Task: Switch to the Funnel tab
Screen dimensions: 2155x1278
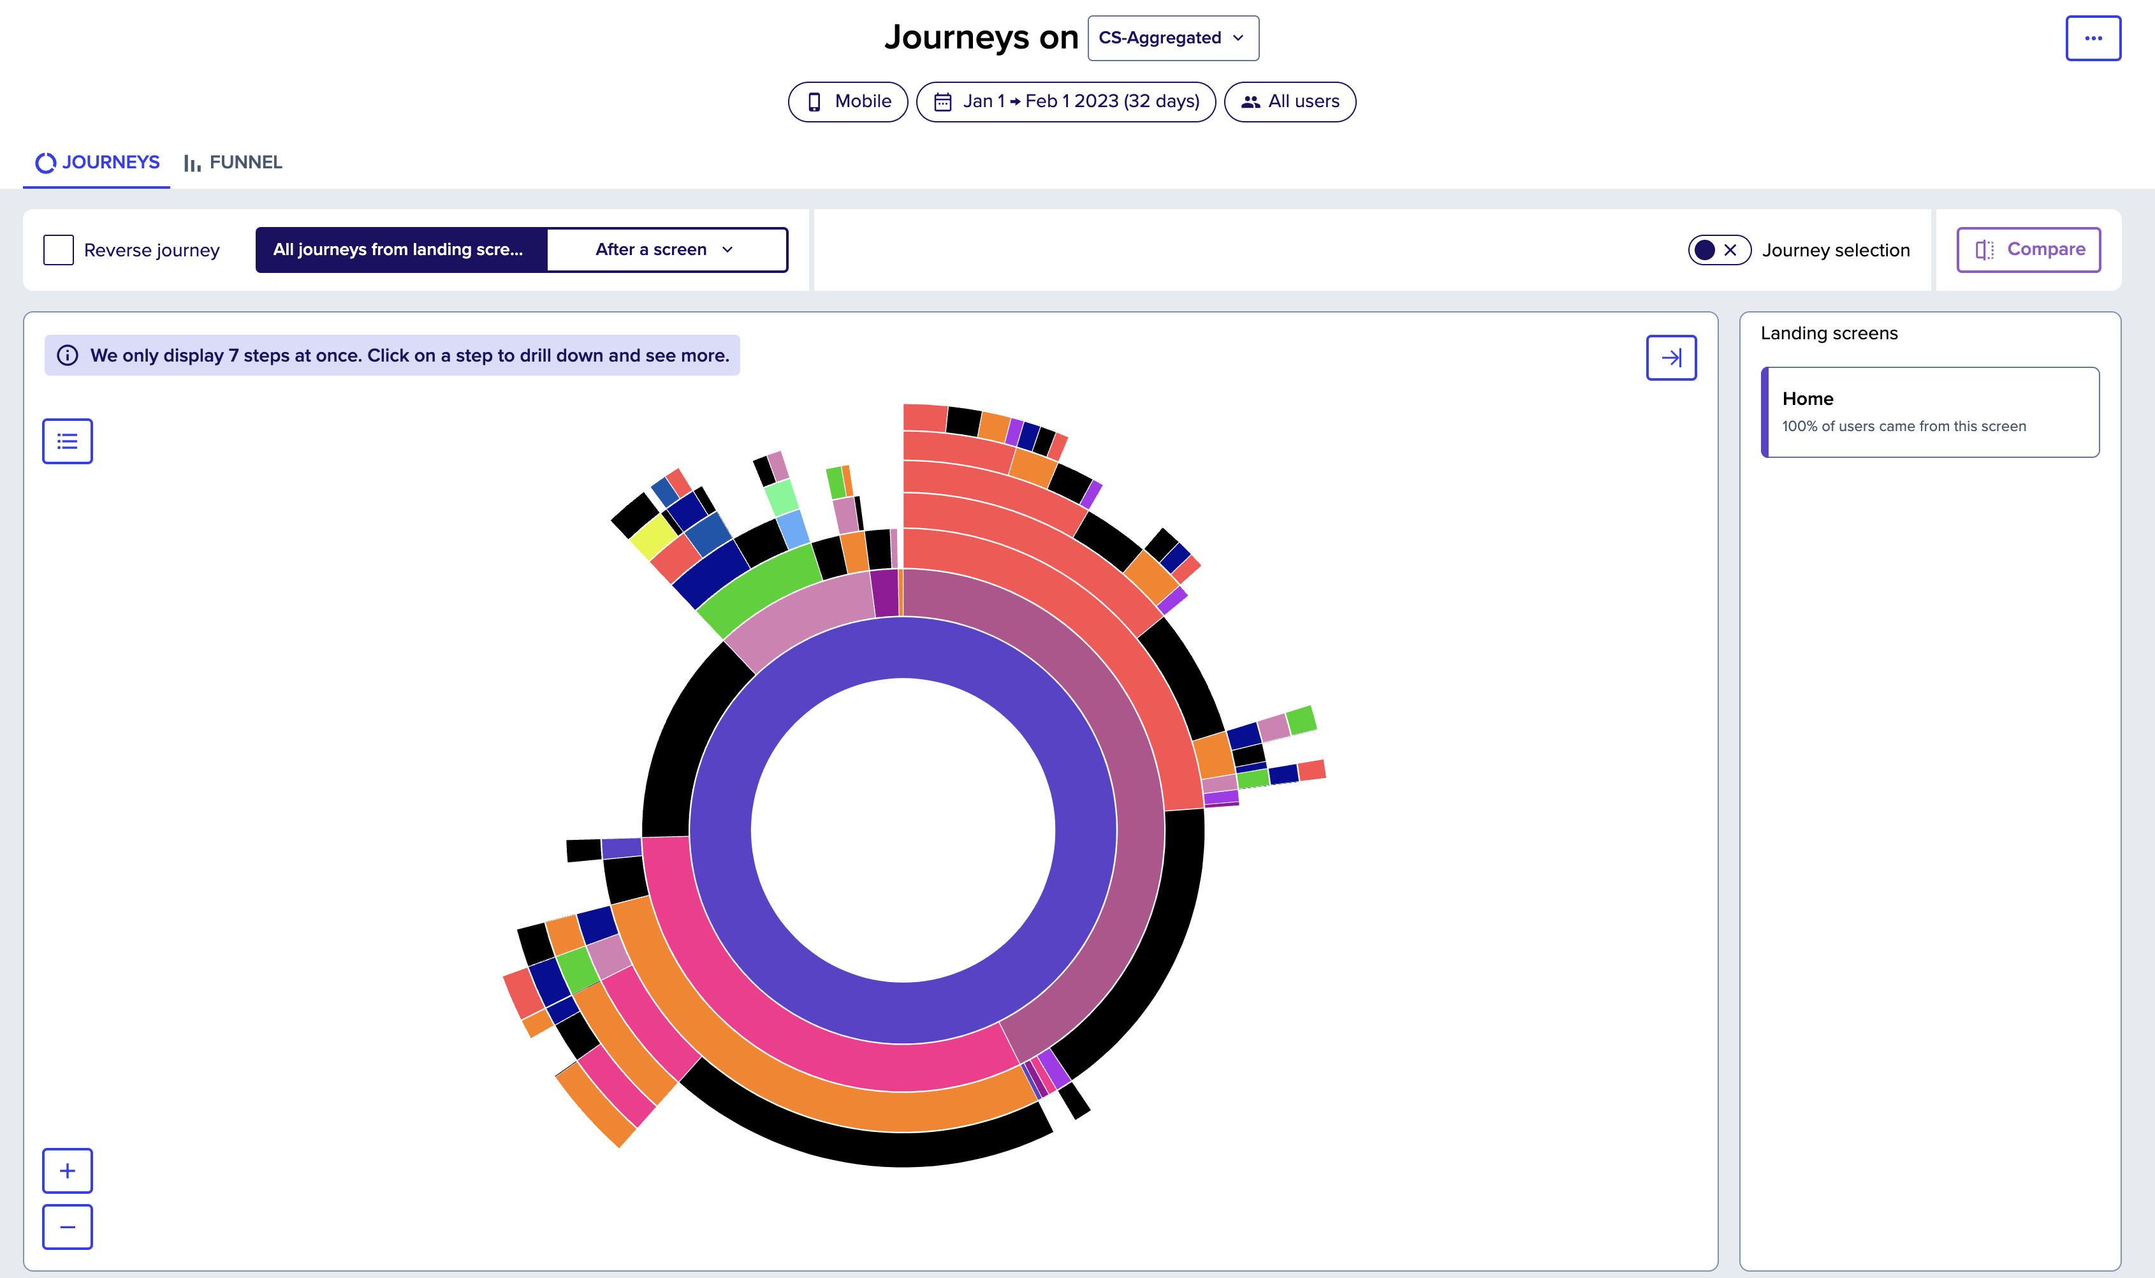Action: point(233,162)
